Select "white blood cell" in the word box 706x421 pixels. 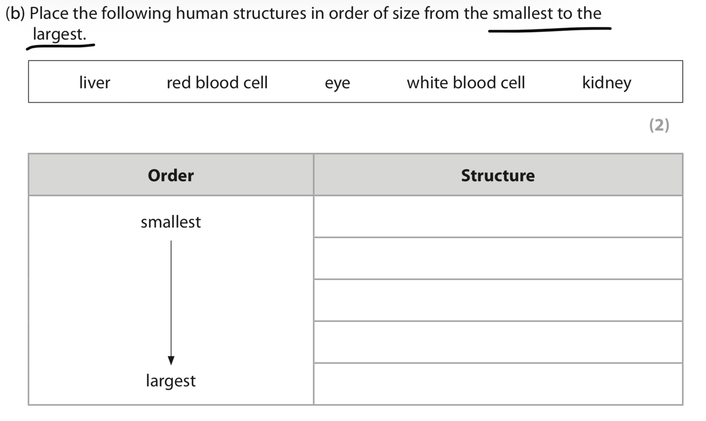coord(465,83)
